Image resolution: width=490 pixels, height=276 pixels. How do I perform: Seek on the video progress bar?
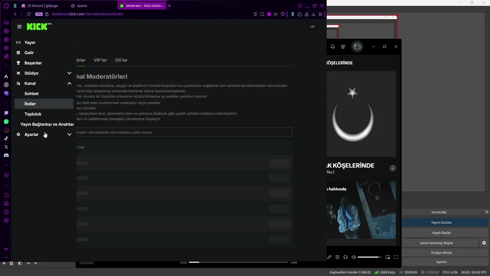click(238, 262)
